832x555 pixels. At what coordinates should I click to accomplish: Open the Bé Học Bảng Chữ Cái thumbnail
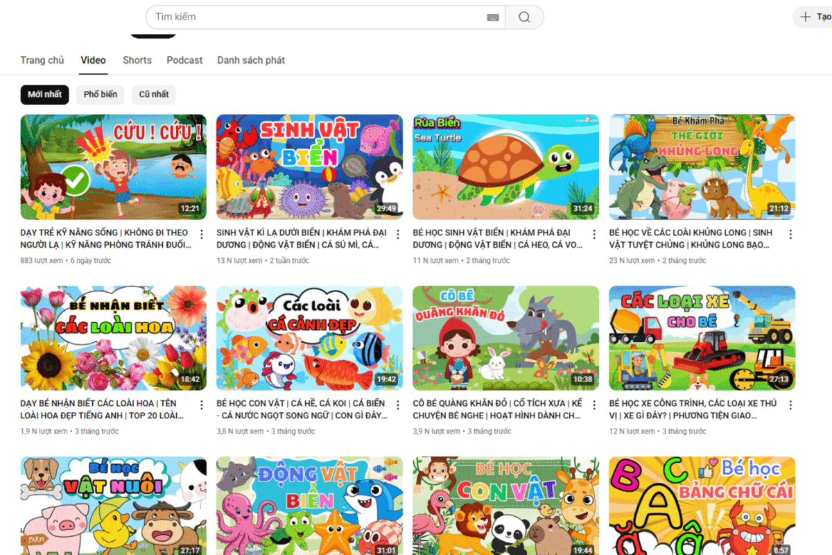(x=702, y=506)
